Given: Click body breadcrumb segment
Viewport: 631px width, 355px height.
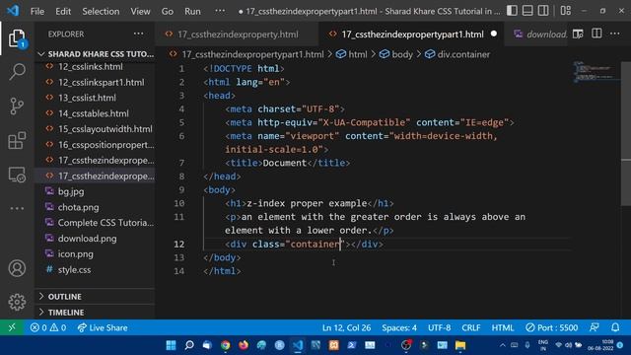Looking at the screenshot, I should [x=396, y=54].
